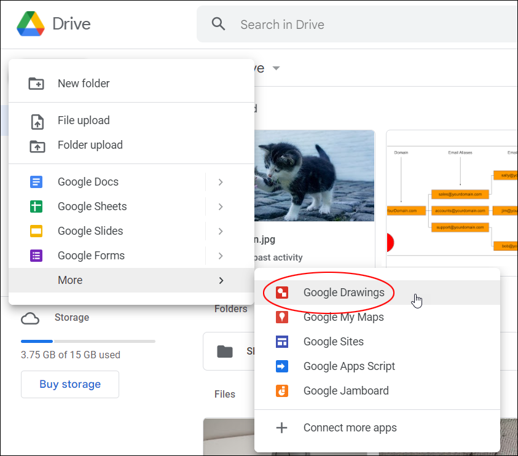Screen dimensions: 518x456
Task: Choose Google Jamboard from submenu
Action: click(x=377, y=391)
